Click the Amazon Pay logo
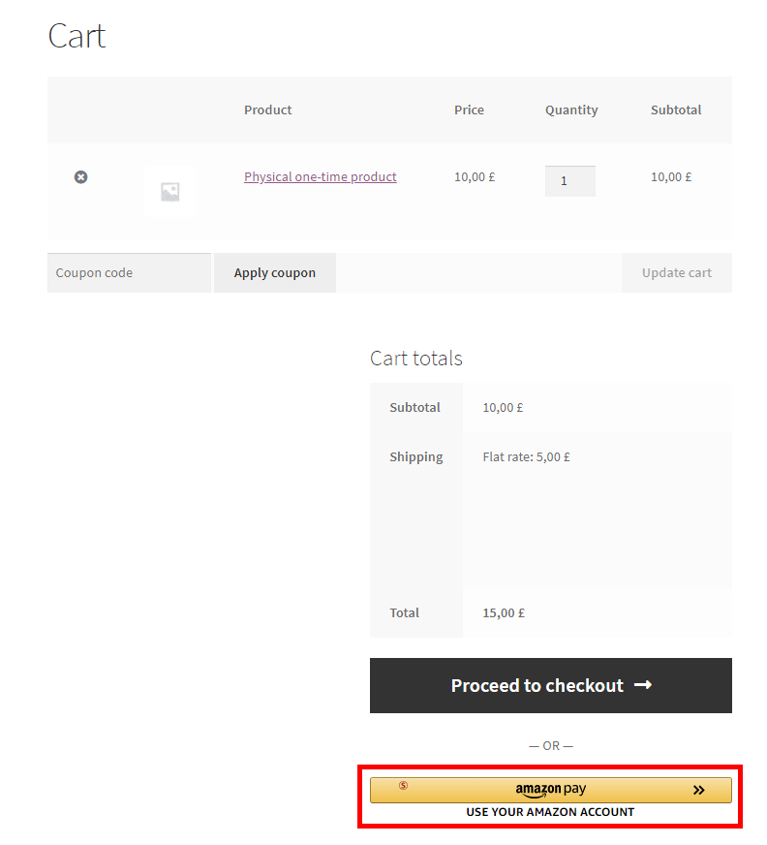767x845 pixels. click(550, 789)
